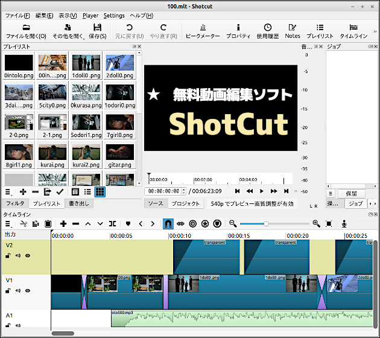Open the jobs panel menu button

[331, 194]
